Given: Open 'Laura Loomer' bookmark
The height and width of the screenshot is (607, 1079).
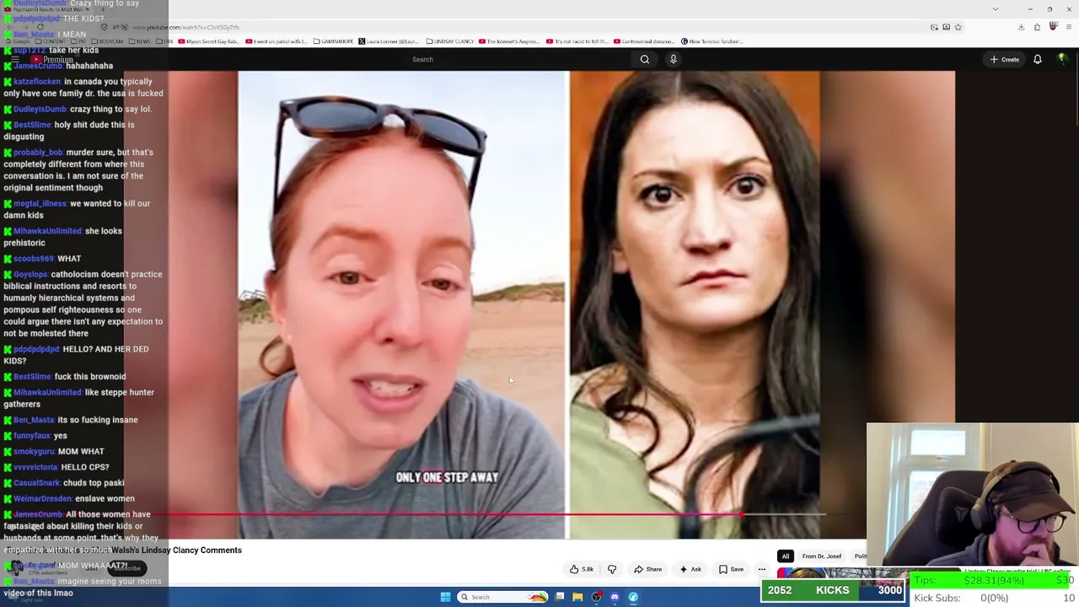Looking at the screenshot, I should click(x=389, y=41).
